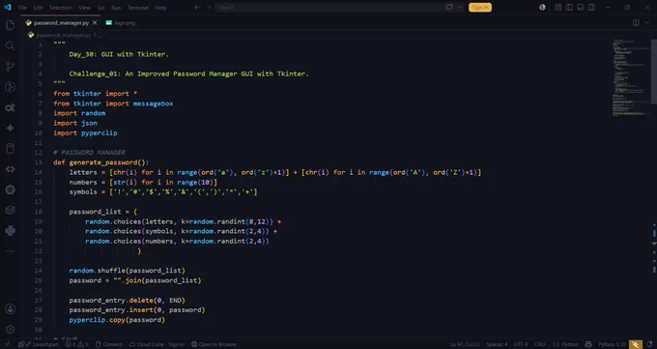Open the Search view in activity bar
Screen dimensions: 657x349
point(10,45)
